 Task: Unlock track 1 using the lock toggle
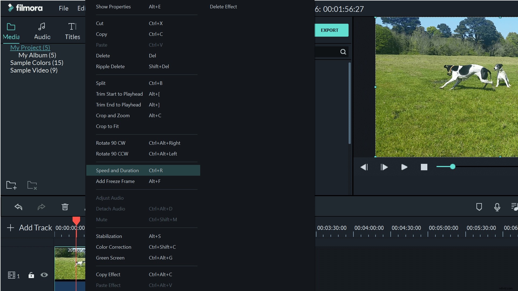(x=31, y=275)
